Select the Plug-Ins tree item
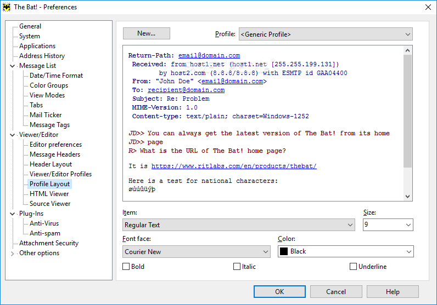Screen dimensions: 437x305 (x=31, y=214)
